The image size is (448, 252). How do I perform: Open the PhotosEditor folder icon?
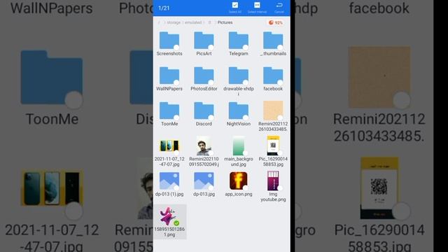[204, 76]
